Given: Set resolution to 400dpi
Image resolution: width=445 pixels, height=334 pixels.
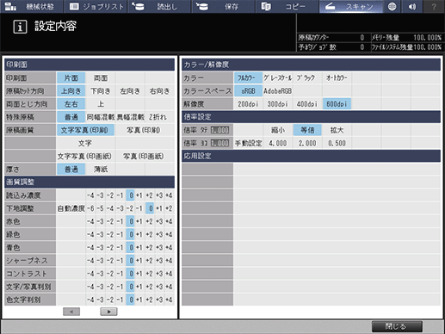Looking at the screenshot, I should pos(307,104).
